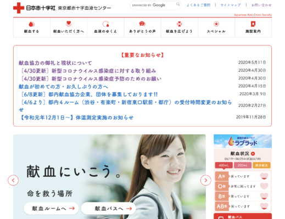This screenshot has height=219, width=285.
Task: Click red arrow beside 献血状況
Action: pos(253,154)
